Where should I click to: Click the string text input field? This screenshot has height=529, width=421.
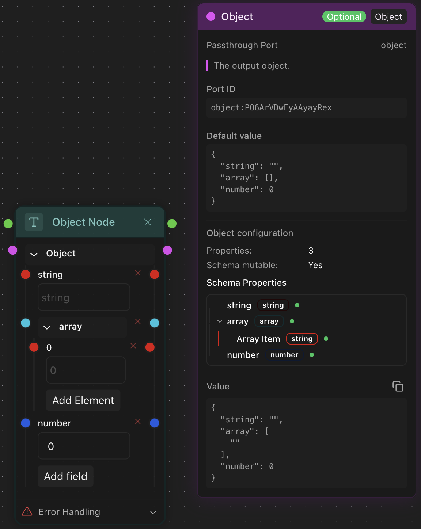pos(84,298)
